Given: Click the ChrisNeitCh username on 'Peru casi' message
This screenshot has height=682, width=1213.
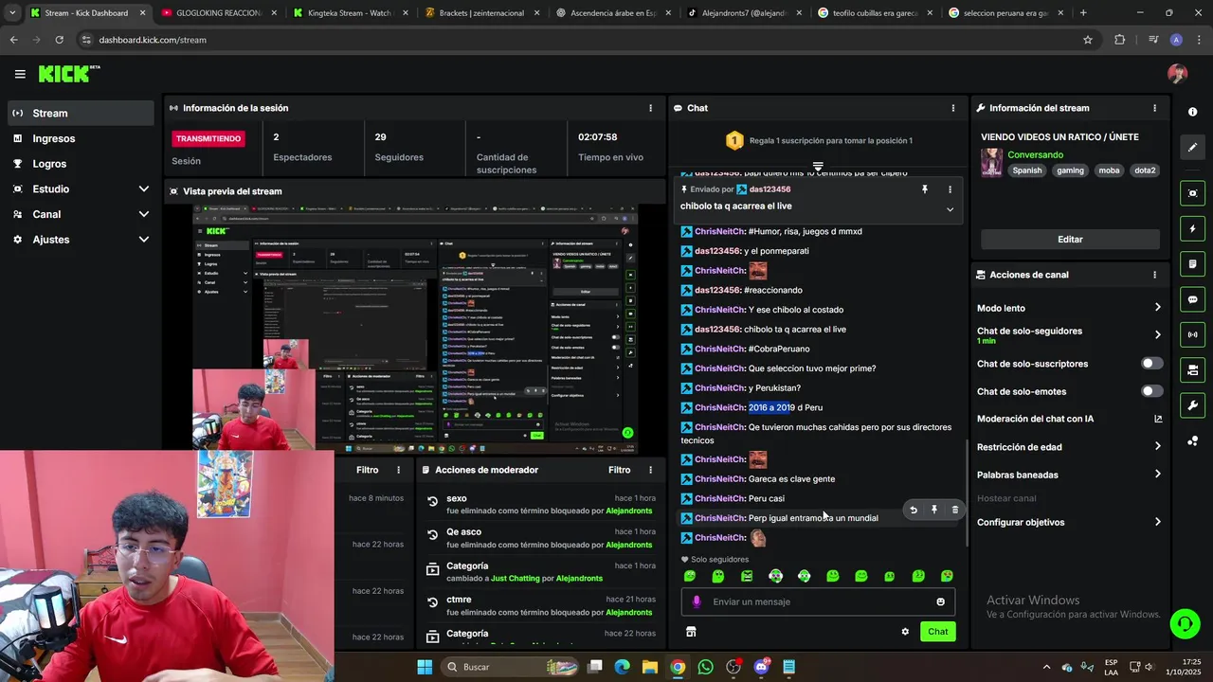Looking at the screenshot, I should click(x=719, y=498).
